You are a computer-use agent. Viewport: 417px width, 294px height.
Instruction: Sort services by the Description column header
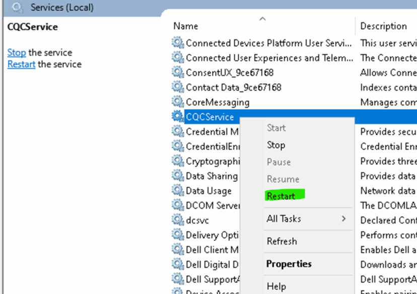coord(383,26)
